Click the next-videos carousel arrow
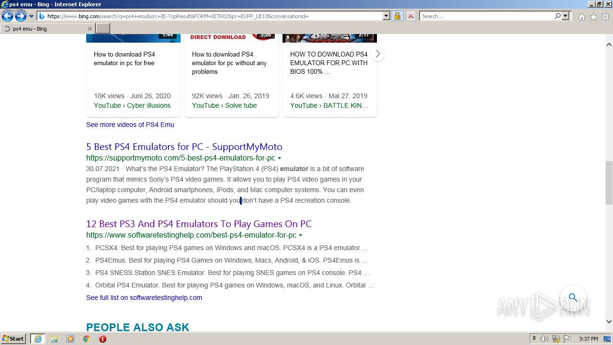Screen dimensions: 613x345 pos(377,54)
